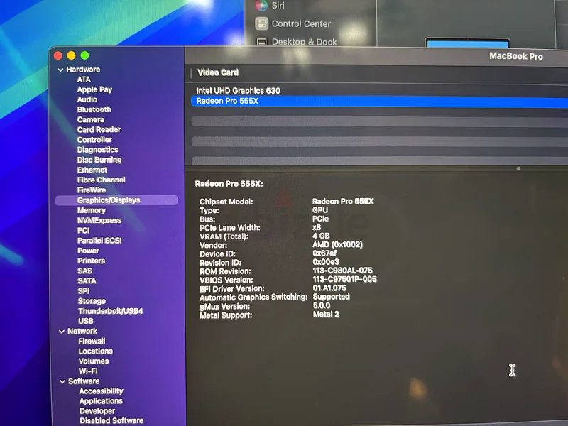Click the Device ID value 0x67ef

(324, 253)
